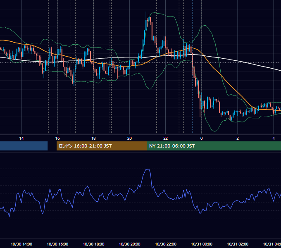The width and height of the screenshot is (281, 248).
Task: Click the 18 hour axis label
Action: pyautogui.click(x=93, y=138)
